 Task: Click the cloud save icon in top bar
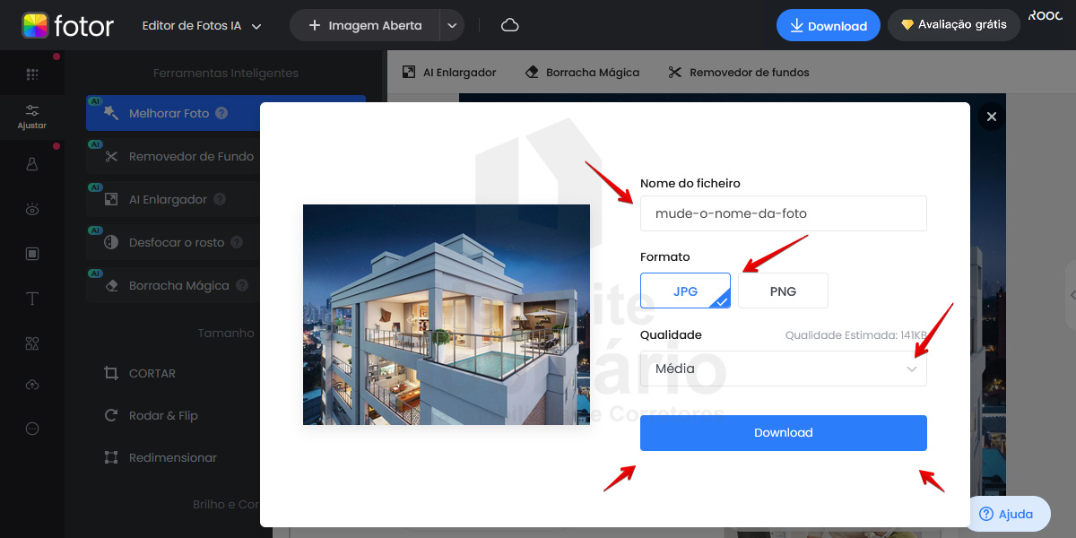pyautogui.click(x=509, y=25)
